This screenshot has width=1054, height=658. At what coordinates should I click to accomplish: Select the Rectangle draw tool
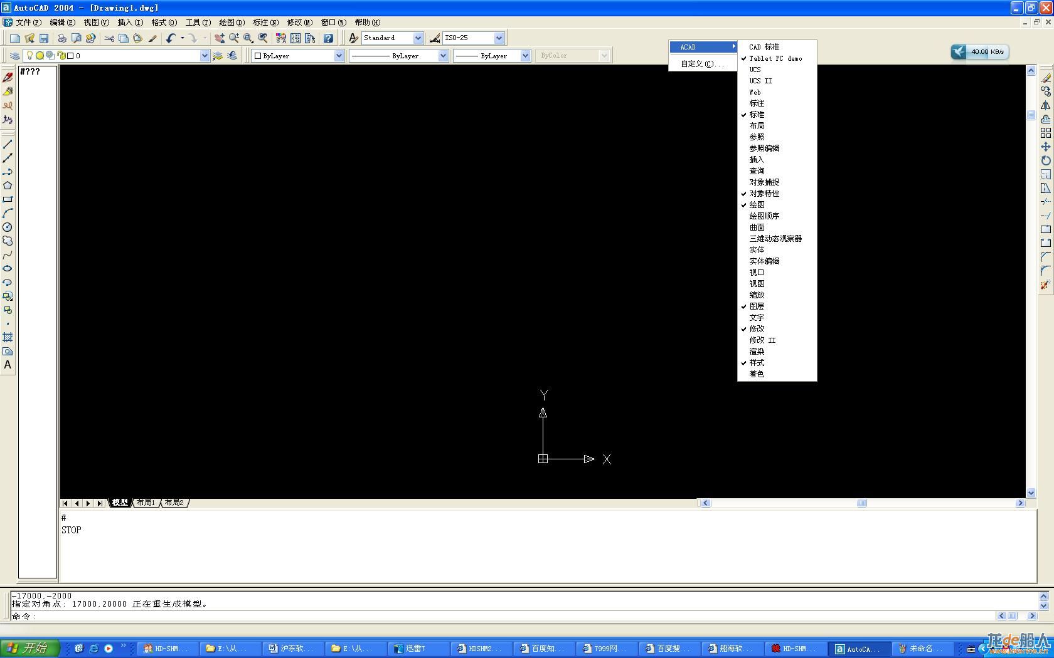(8, 199)
